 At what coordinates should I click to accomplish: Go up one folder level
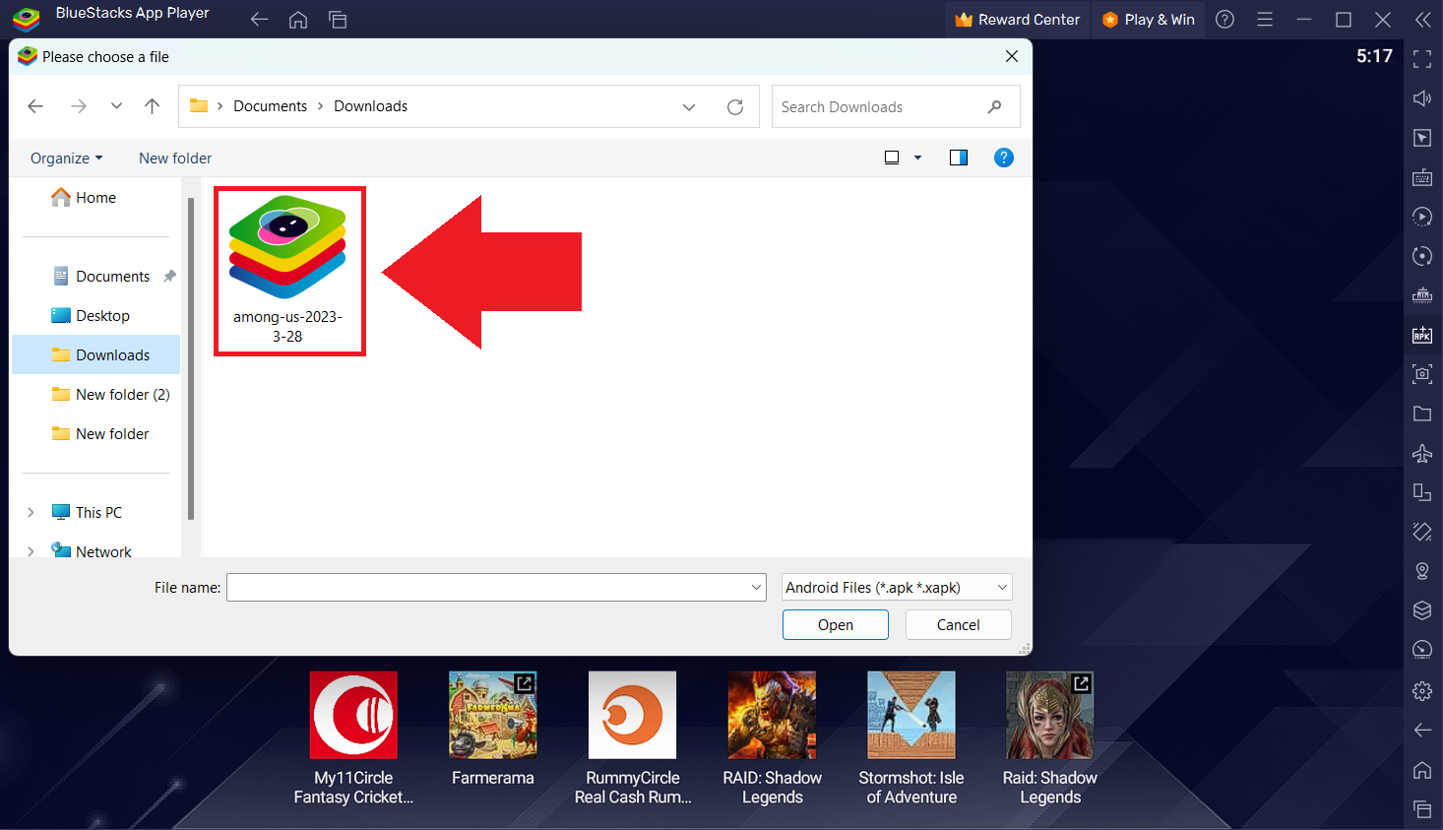pos(152,106)
